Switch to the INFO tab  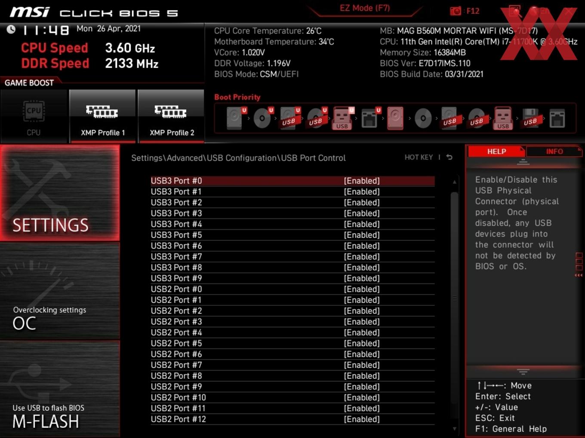click(x=554, y=151)
